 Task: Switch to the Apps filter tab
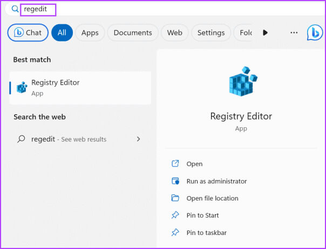point(90,32)
